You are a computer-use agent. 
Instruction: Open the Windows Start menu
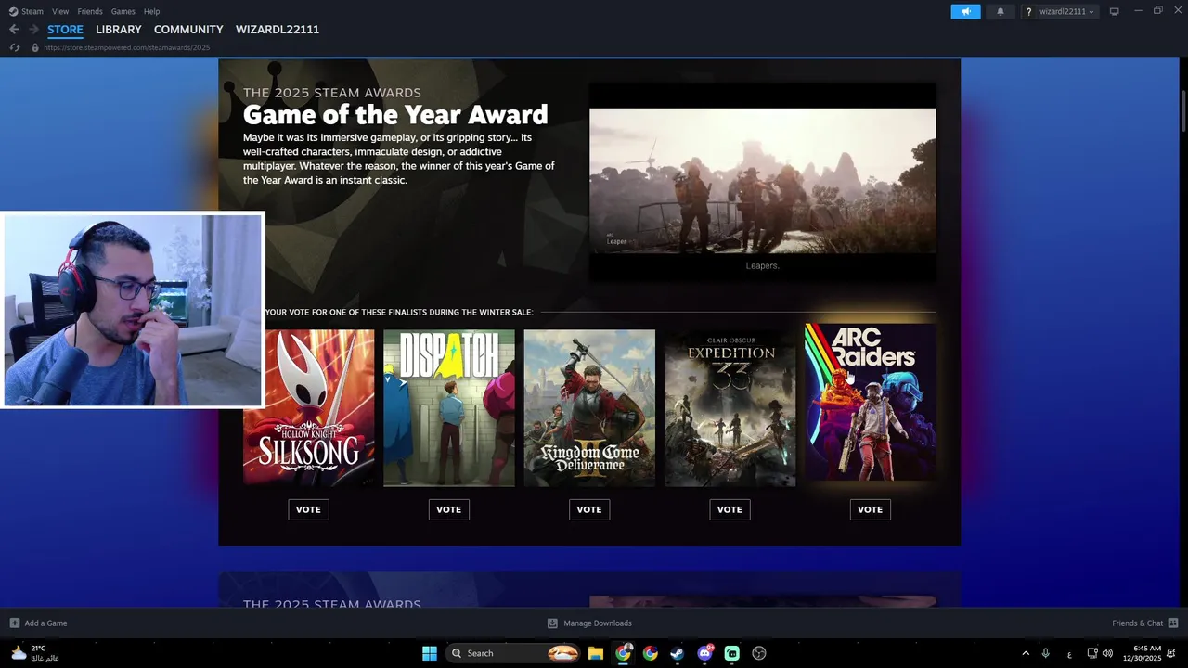pos(430,653)
